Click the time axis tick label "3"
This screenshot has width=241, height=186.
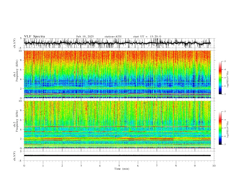coord(81,166)
